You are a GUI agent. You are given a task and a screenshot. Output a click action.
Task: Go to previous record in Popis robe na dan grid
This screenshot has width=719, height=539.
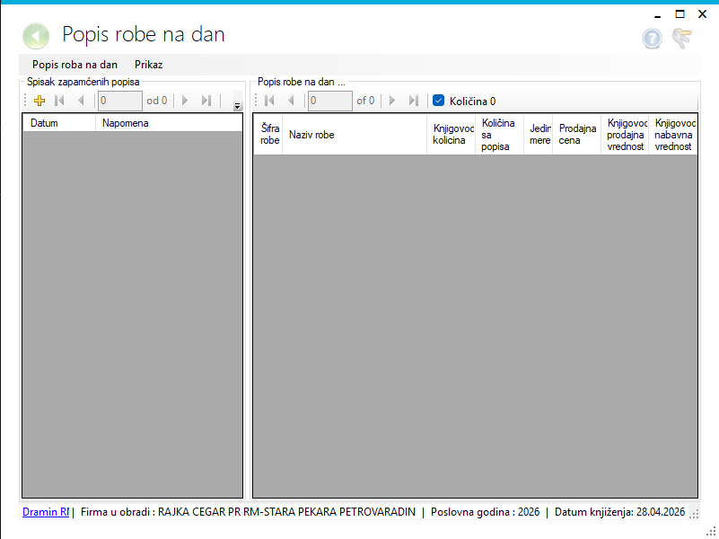[x=291, y=101]
